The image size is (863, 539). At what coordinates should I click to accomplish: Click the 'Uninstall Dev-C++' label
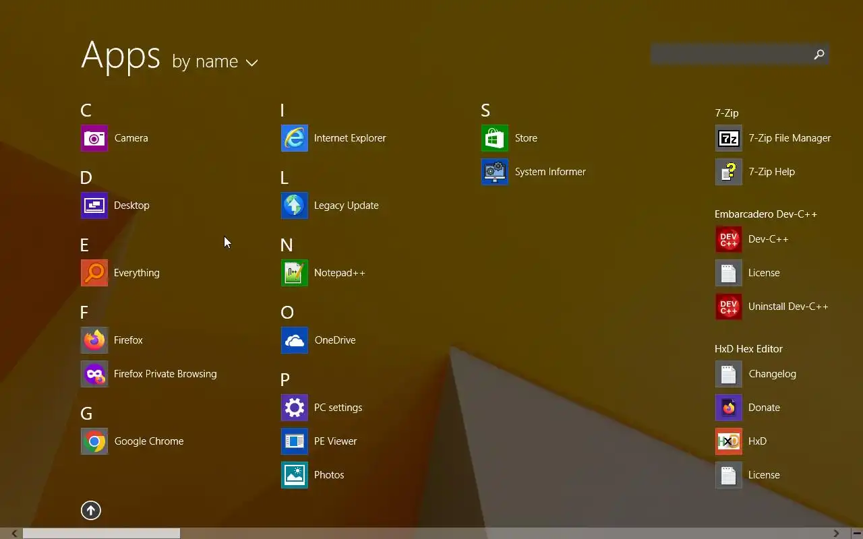point(788,307)
